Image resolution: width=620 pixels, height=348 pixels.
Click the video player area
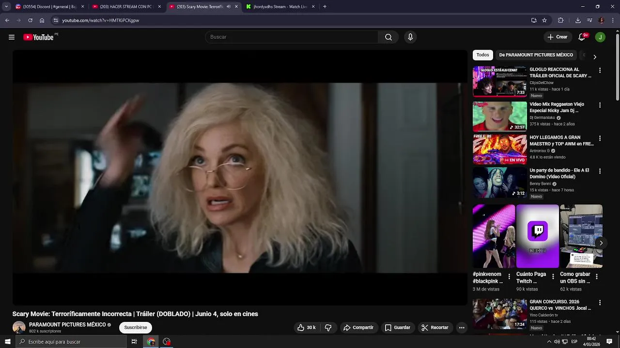coord(240,178)
